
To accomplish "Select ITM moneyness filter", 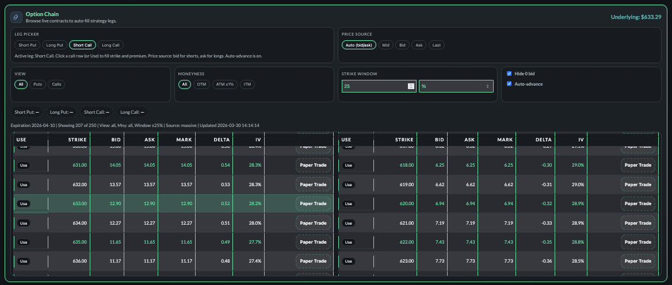I will pos(247,84).
